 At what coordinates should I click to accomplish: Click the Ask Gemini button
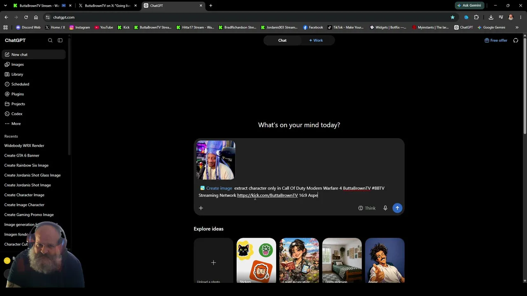coord(469,6)
